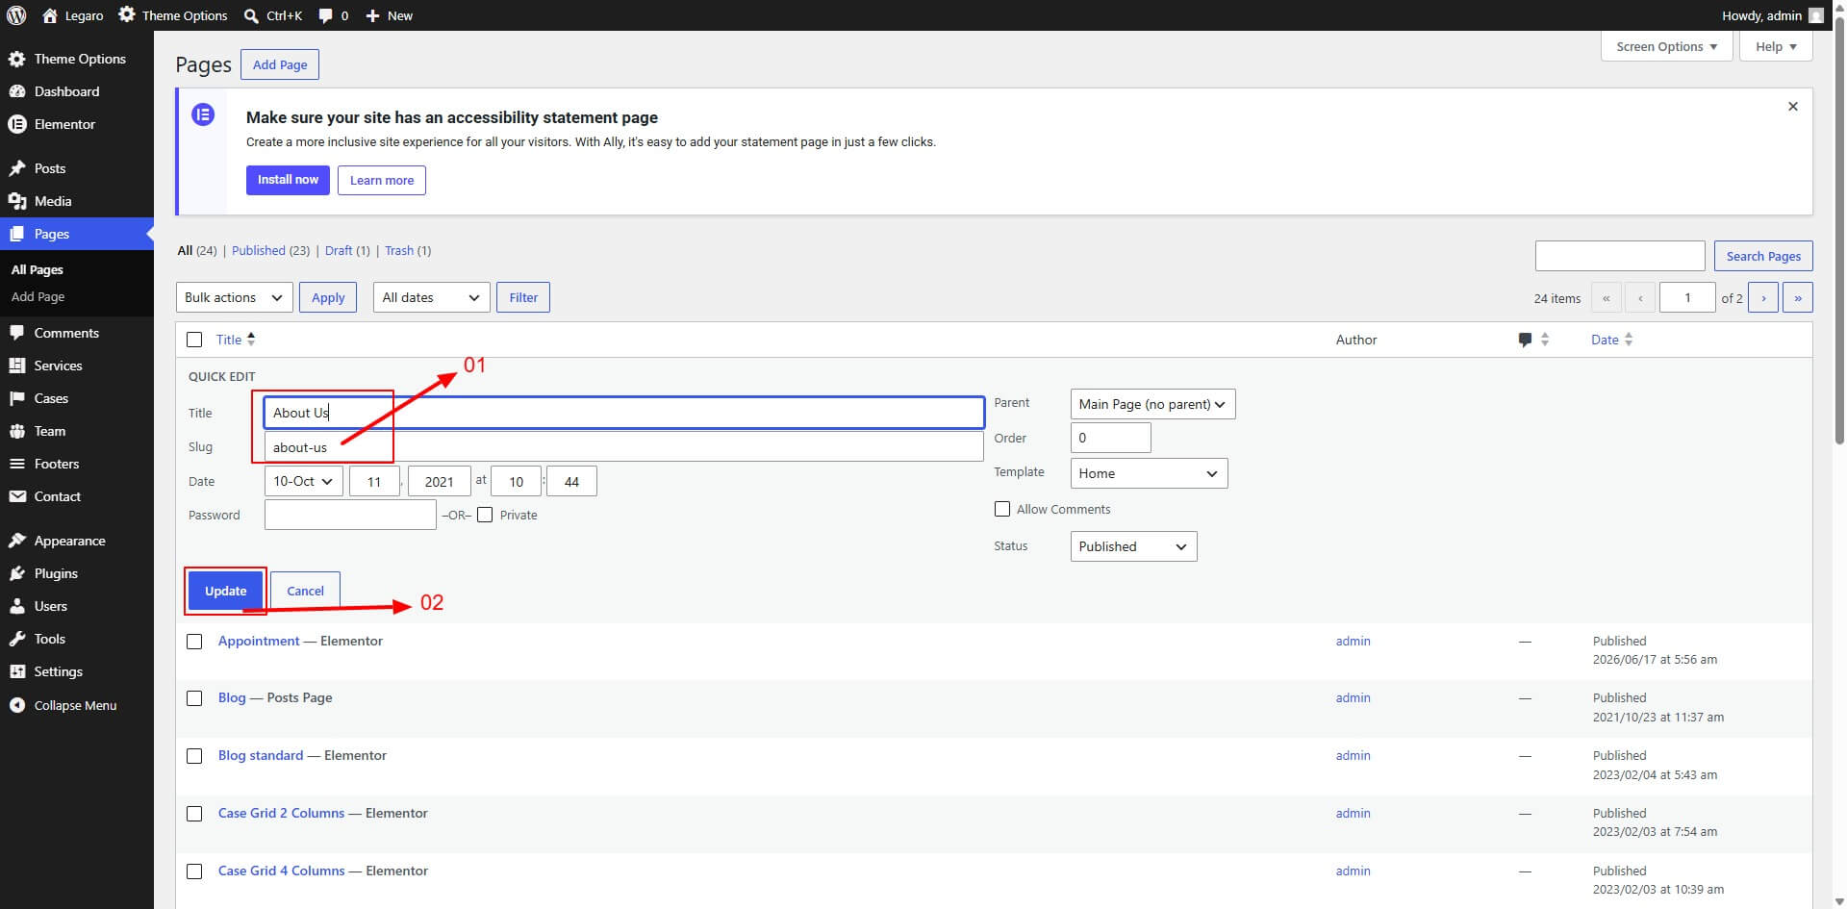Screen dimensions: 1847x909
Task: Click into the Slug input field
Action: (x=623, y=446)
